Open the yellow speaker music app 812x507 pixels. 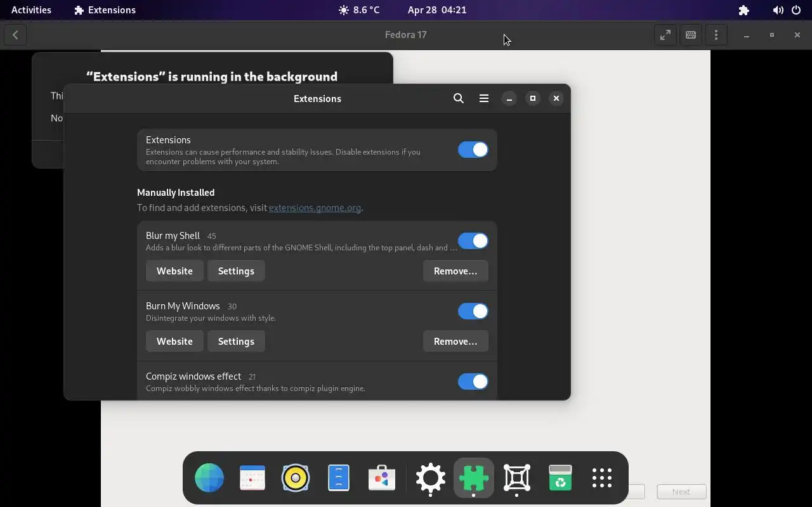pyautogui.click(x=296, y=478)
